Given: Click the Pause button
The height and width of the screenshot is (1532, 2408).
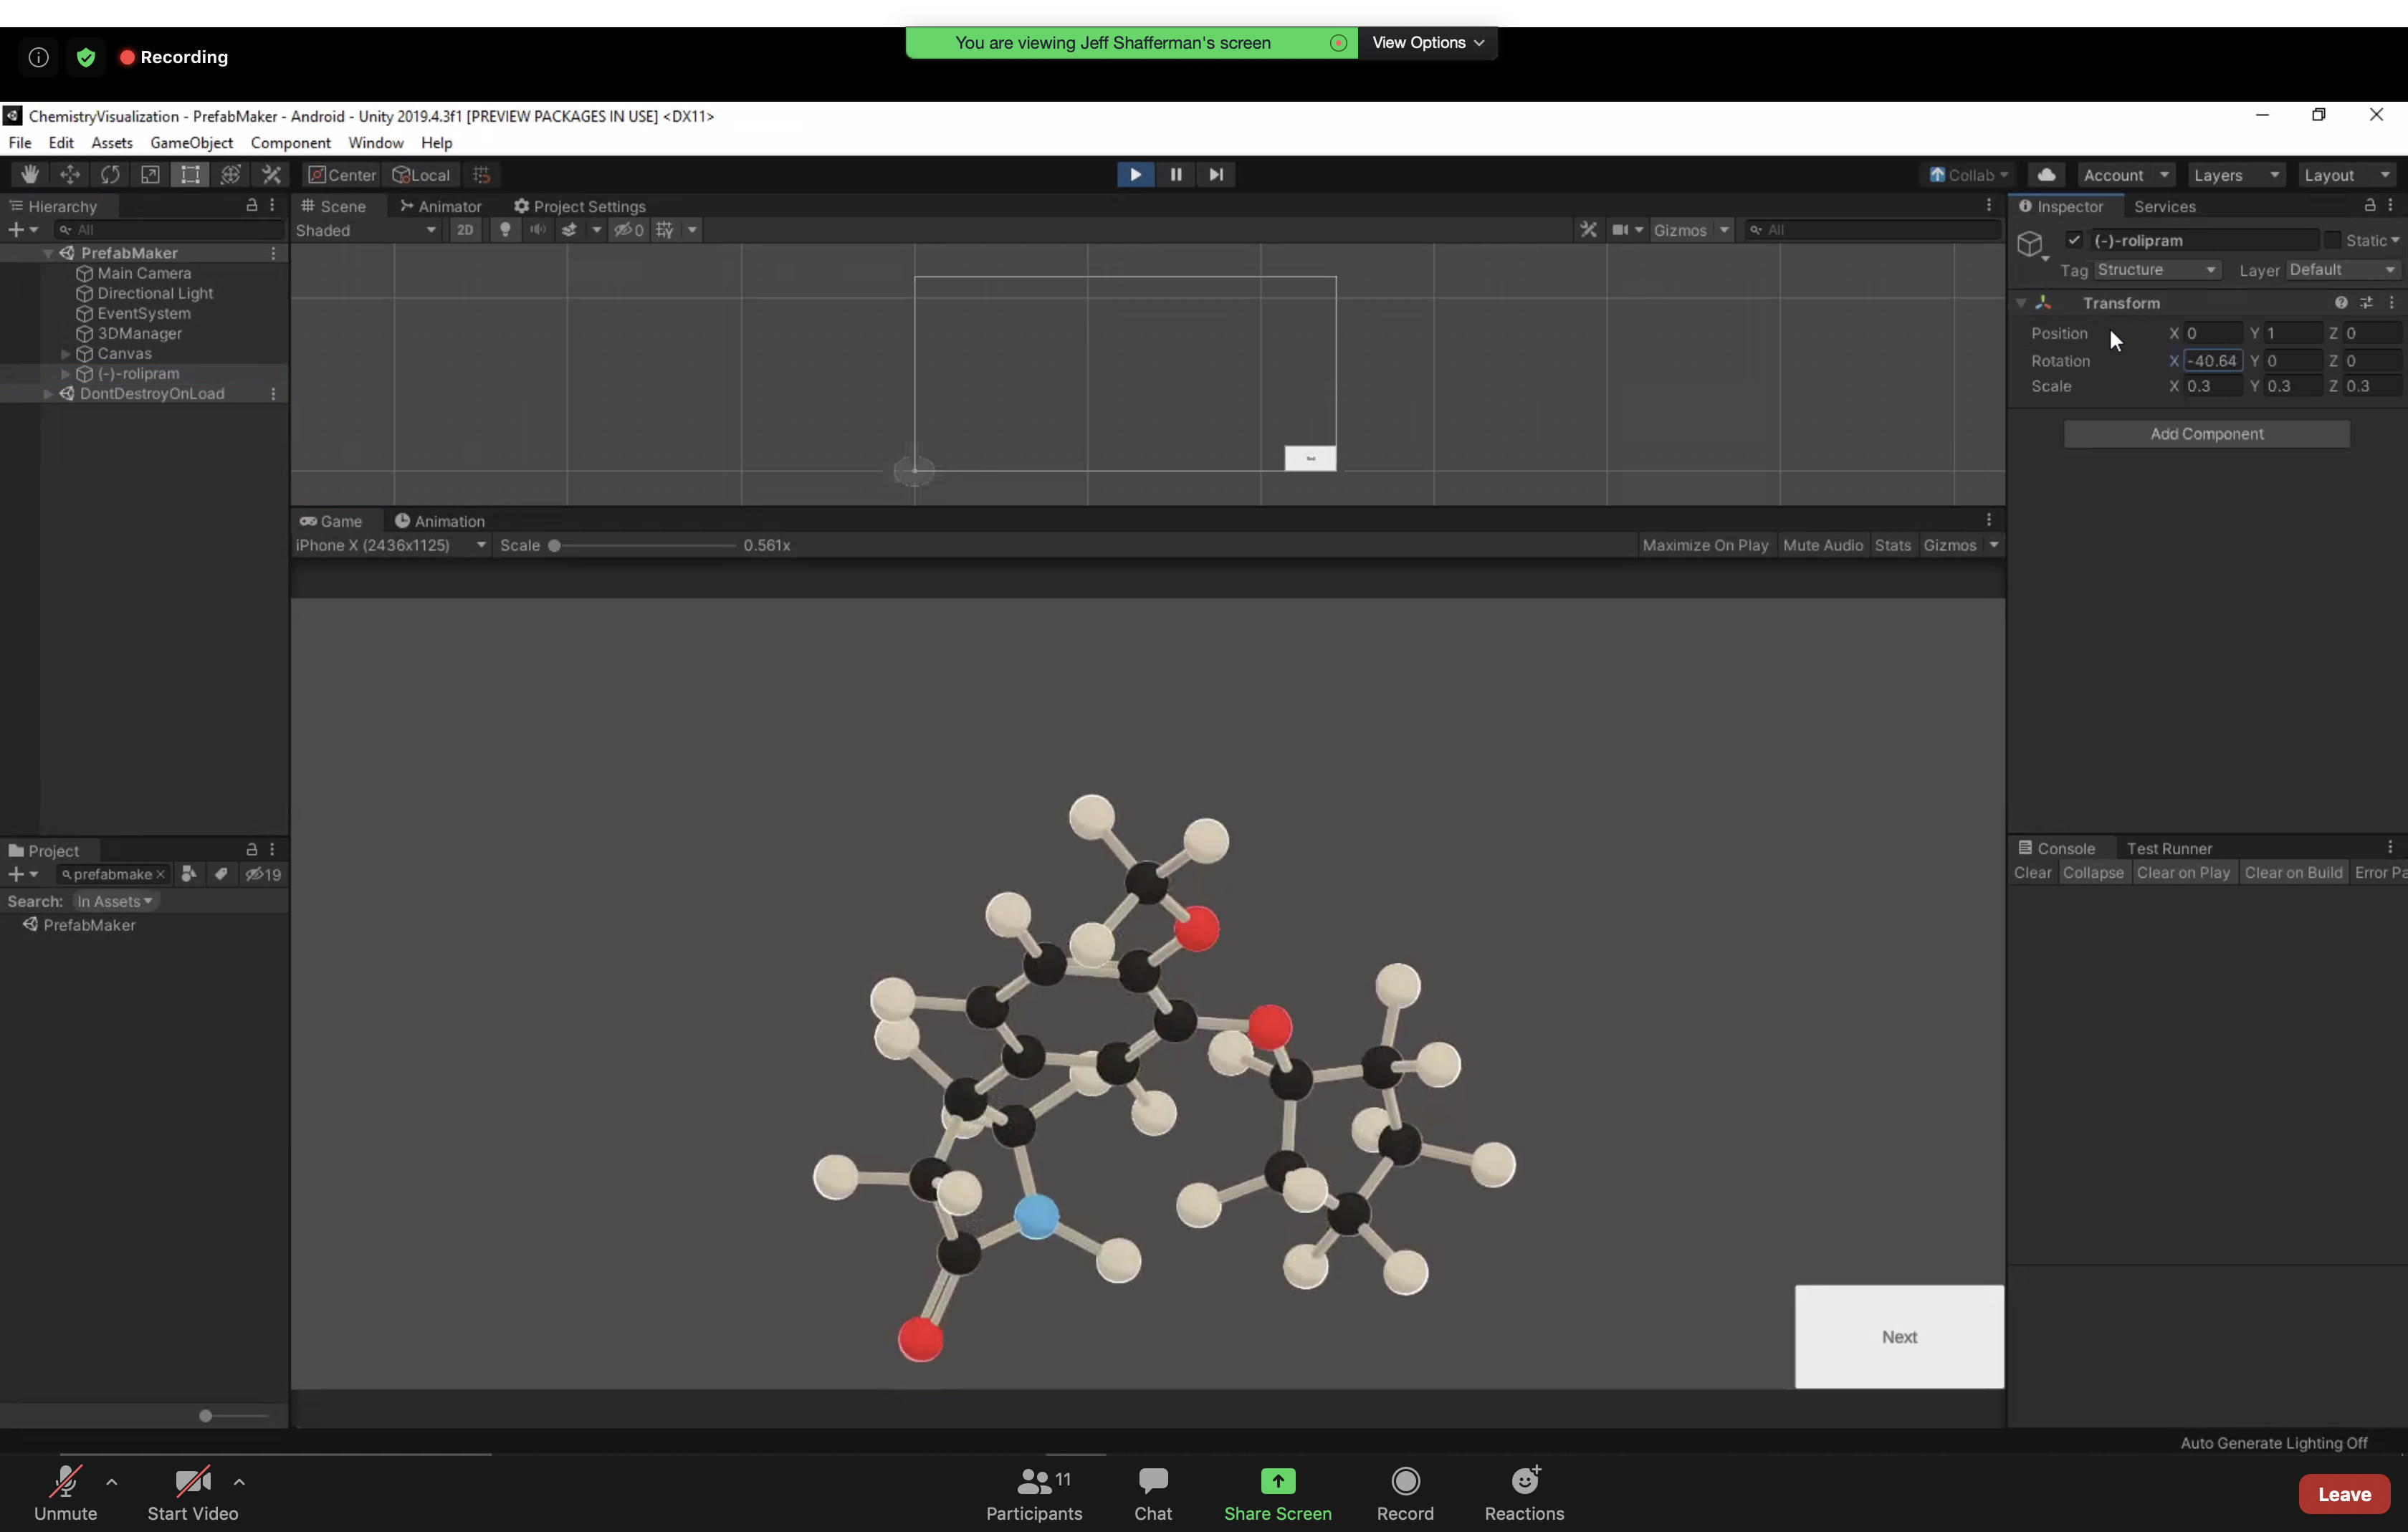Looking at the screenshot, I should tap(1176, 174).
